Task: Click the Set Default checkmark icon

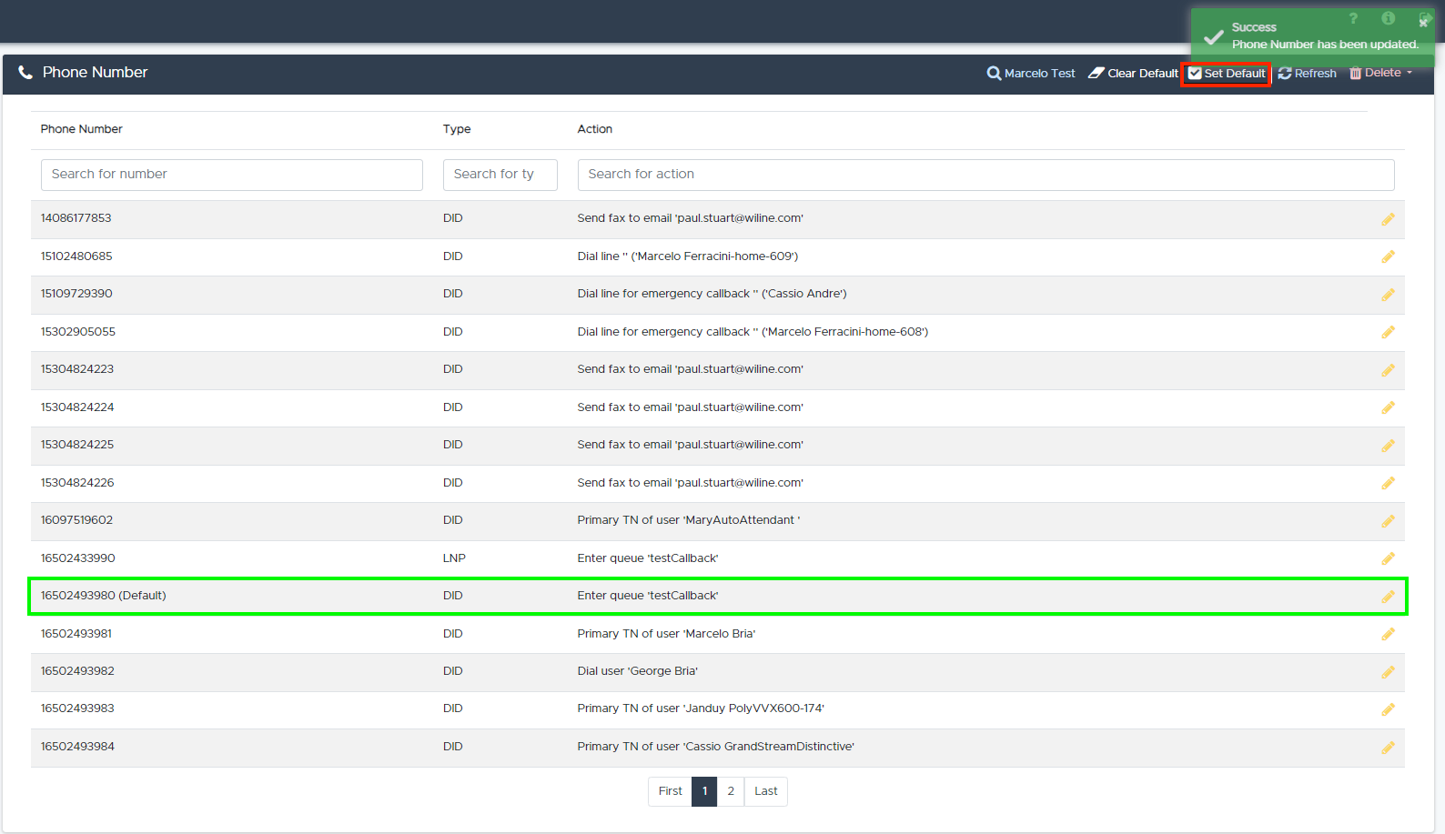Action: (1195, 74)
